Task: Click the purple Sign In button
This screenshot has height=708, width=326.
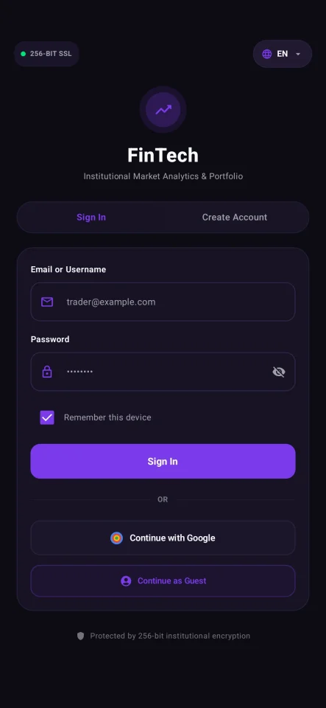Action: click(x=163, y=461)
